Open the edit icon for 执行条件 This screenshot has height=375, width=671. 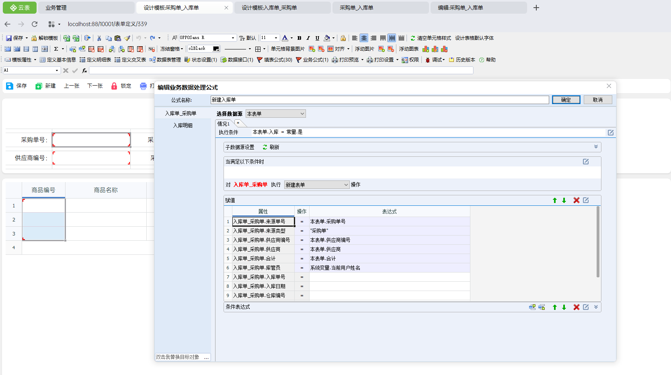click(610, 133)
